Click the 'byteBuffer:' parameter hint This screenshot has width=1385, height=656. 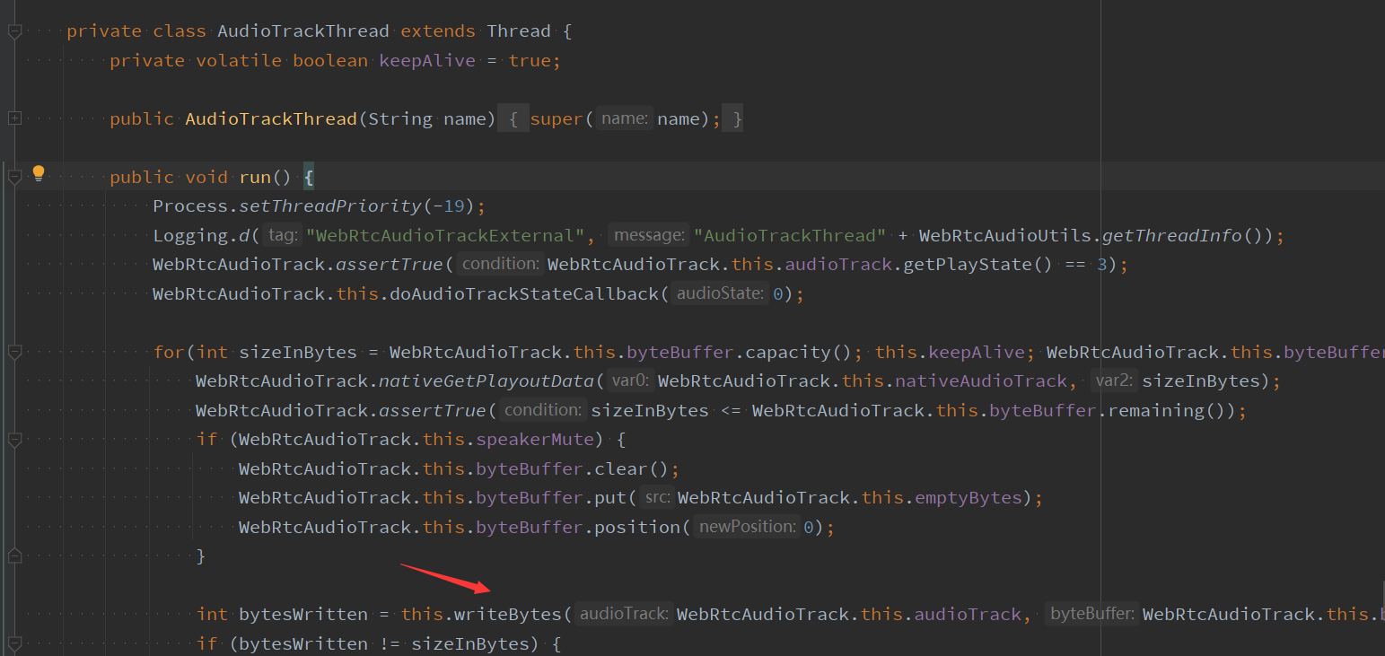[1092, 615]
